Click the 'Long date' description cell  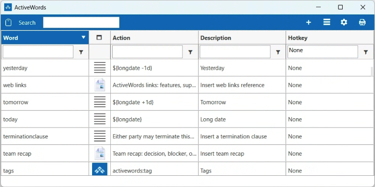[242, 119]
